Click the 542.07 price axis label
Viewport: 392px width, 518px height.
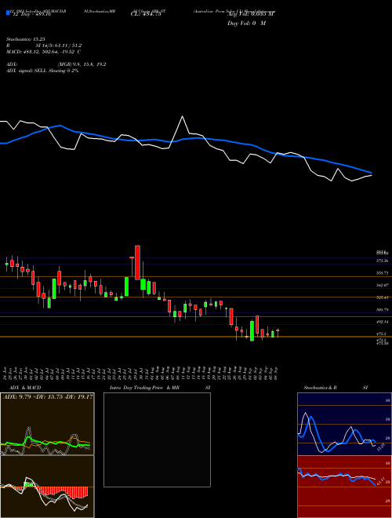(382, 285)
